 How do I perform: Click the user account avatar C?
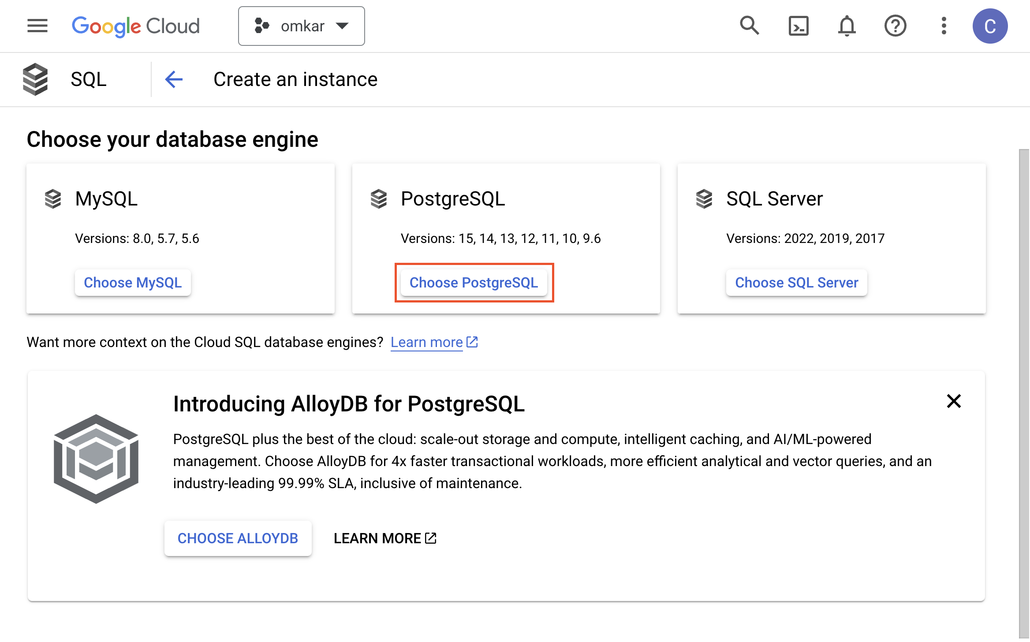pos(990,26)
